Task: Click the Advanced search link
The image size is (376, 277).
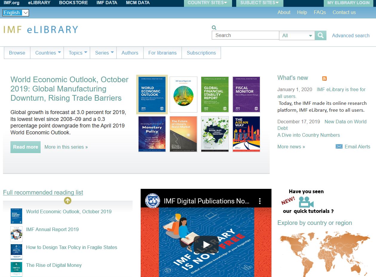Action: coord(351,35)
